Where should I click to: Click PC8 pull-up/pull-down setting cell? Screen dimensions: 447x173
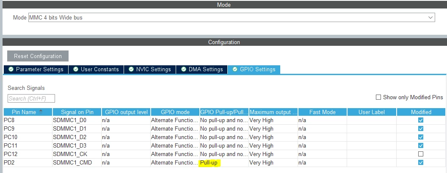tap(224, 120)
